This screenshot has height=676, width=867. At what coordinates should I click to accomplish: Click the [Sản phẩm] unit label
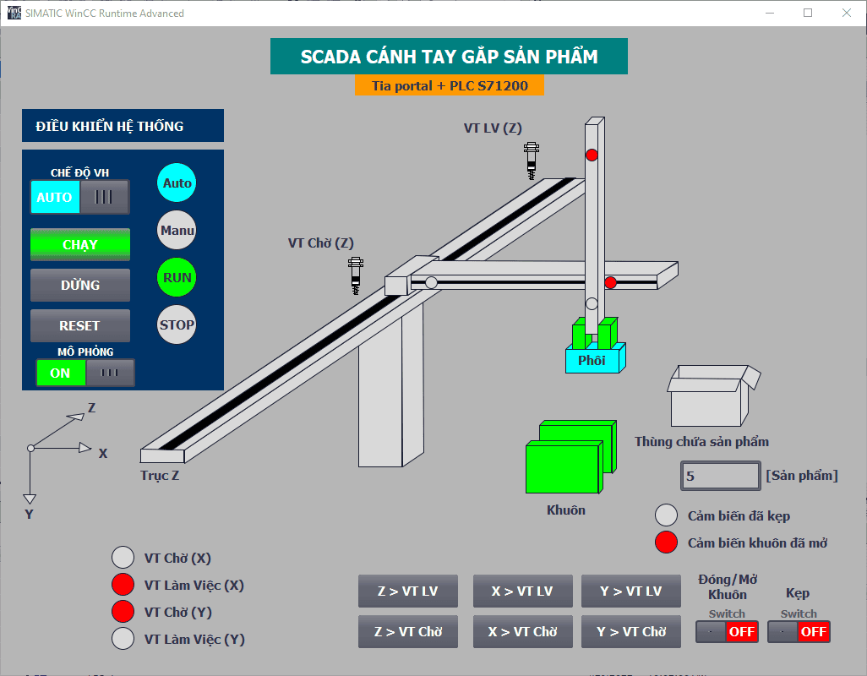pyautogui.click(x=802, y=476)
